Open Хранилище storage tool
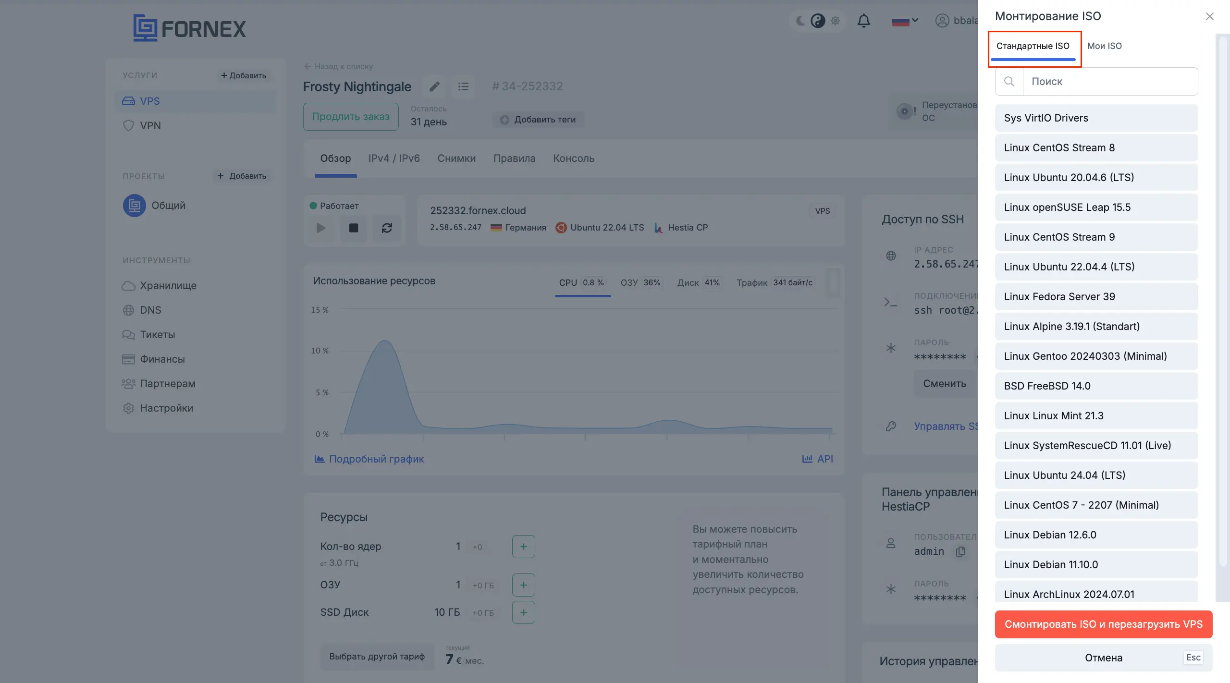Screen dimensions: 1230x683 [160, 285]
